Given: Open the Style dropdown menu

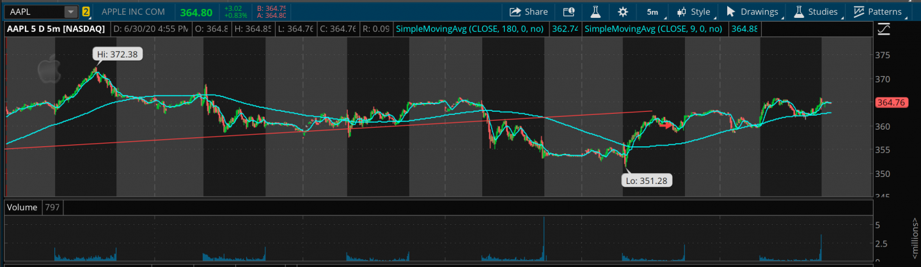Looking at the screenshot, I should (x=693, y=11).
